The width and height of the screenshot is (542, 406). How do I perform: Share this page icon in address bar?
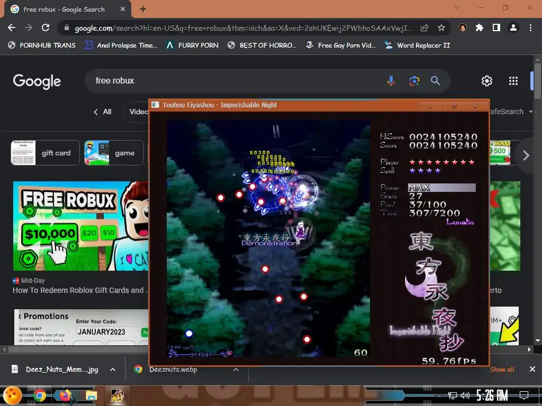[424, 28]
